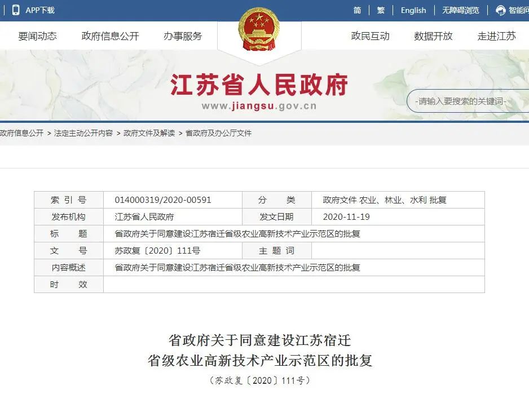Select index number 014000319/2020-00591
The image size is (529, 403).
[163, 200]
